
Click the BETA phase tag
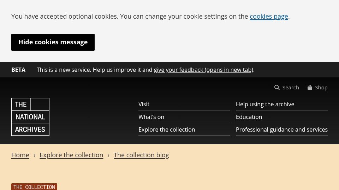pos(18,70)
